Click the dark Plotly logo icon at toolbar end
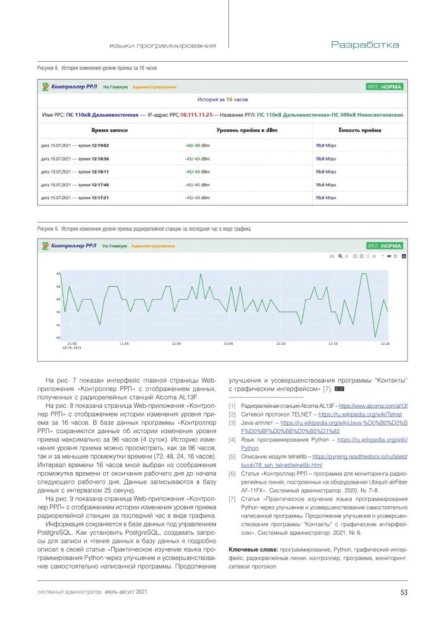The image size is (437, 618). coord(404,256)
